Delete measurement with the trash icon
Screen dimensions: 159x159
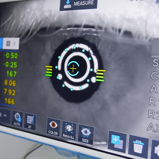(x=138, y=146)
